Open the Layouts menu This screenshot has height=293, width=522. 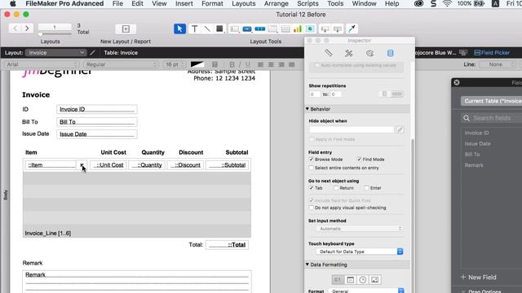pos(243,3)
